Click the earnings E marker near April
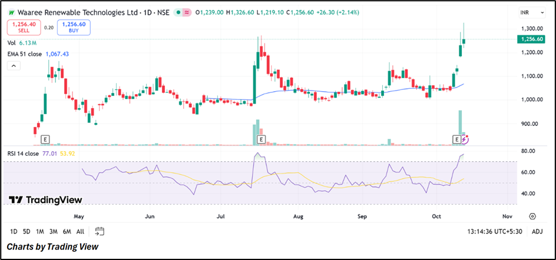 click(x=45, y=139)
